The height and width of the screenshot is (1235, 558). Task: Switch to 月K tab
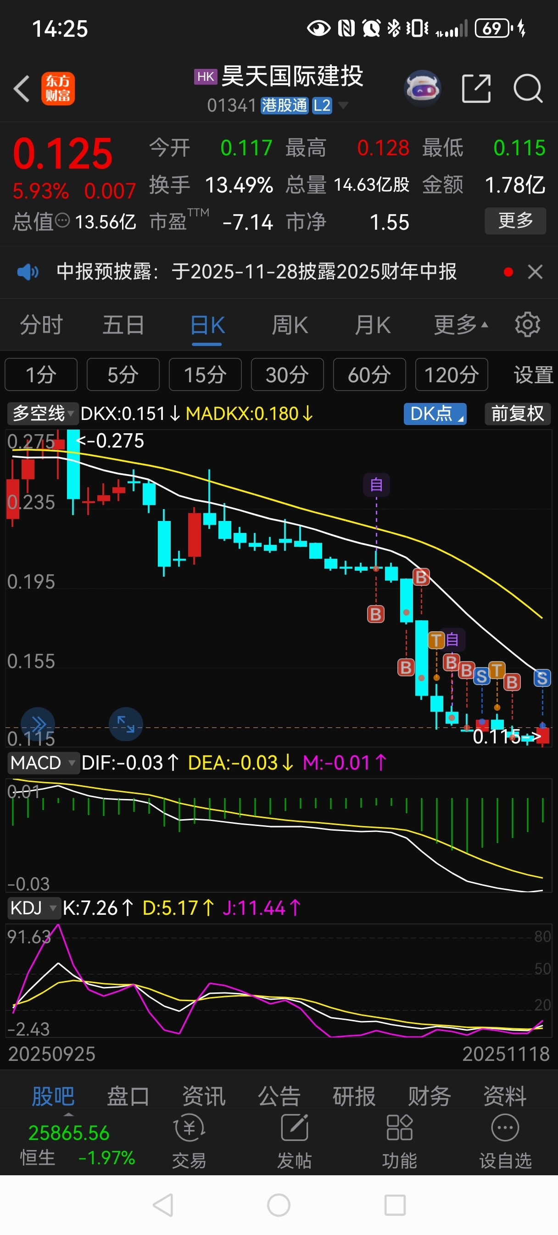pos(373,325)
